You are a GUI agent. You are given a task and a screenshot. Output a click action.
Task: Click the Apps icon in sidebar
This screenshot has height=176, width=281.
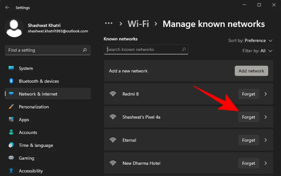coord(11,119)
